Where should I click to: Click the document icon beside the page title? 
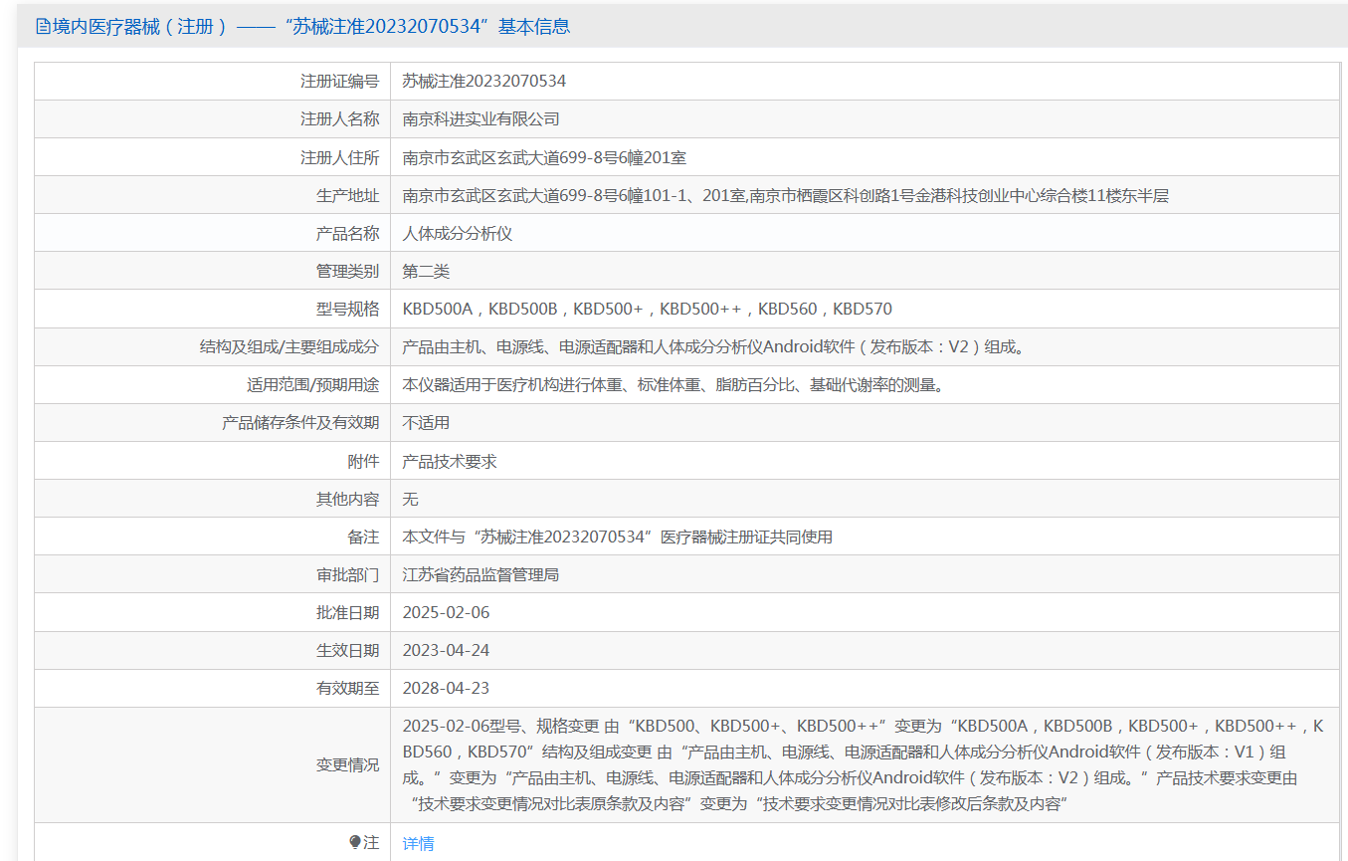43,27
